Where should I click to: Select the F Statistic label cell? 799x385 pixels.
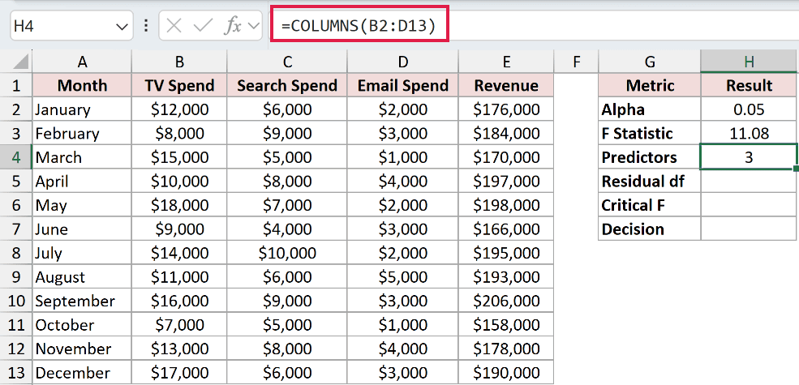point(650,134)
